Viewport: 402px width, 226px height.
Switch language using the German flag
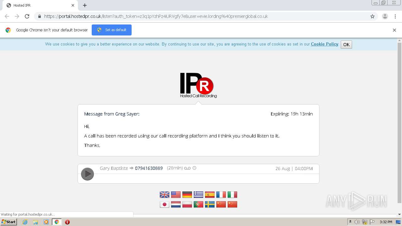point(187,195)
